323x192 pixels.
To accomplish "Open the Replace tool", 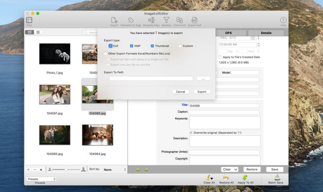I will (166, 20).
